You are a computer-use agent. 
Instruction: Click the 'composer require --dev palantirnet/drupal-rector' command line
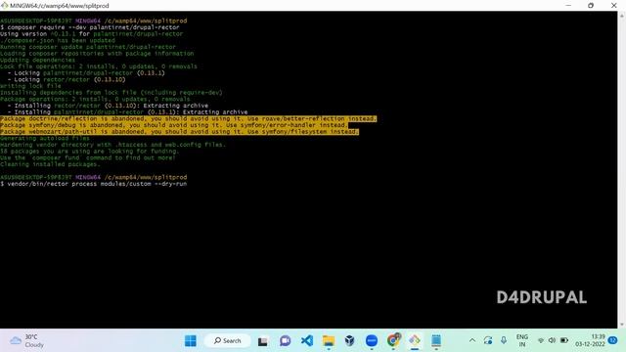90,27
